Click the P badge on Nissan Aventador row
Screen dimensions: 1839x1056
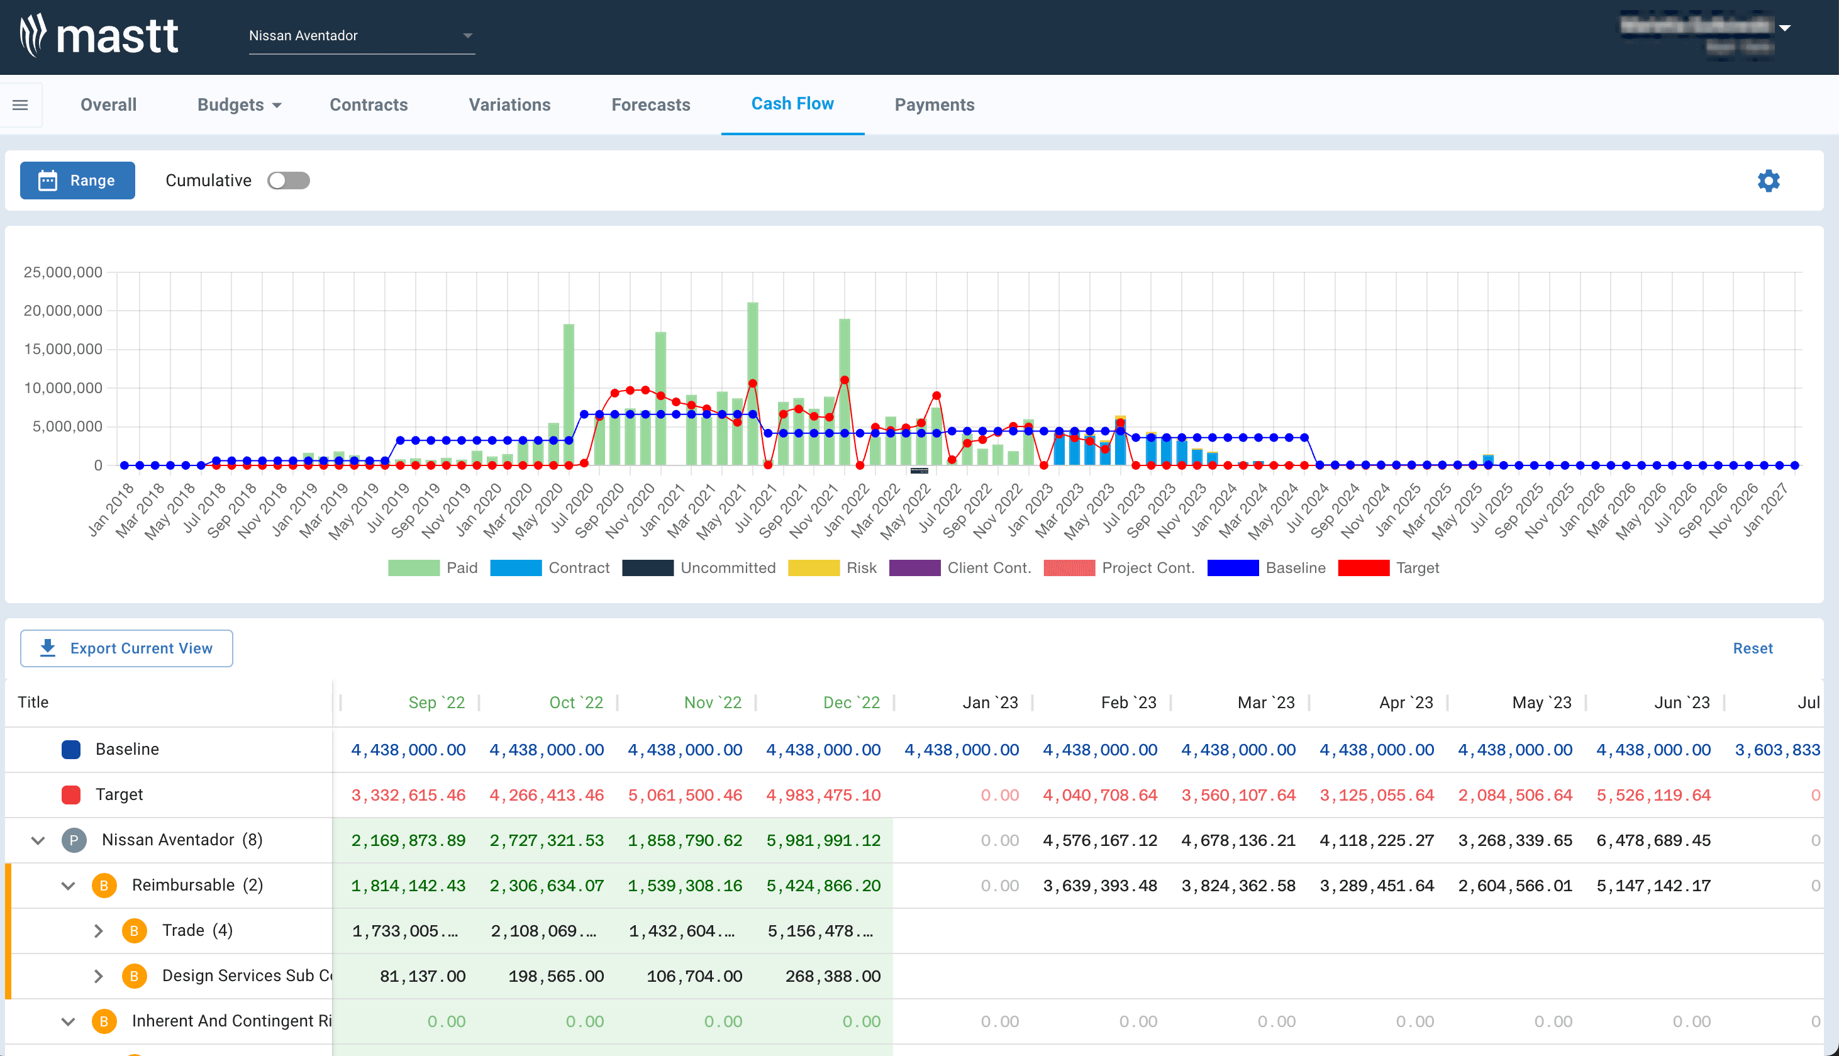point(74,840)
